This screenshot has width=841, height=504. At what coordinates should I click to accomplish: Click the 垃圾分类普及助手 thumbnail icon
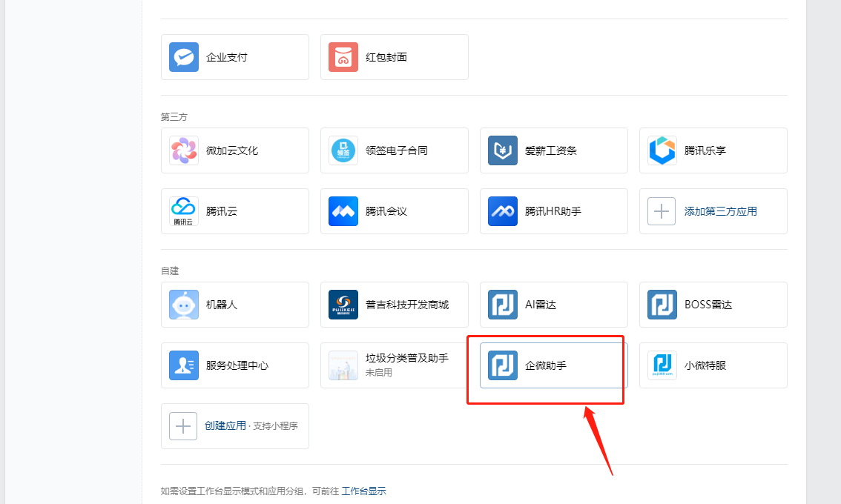(x=343, y=365)
